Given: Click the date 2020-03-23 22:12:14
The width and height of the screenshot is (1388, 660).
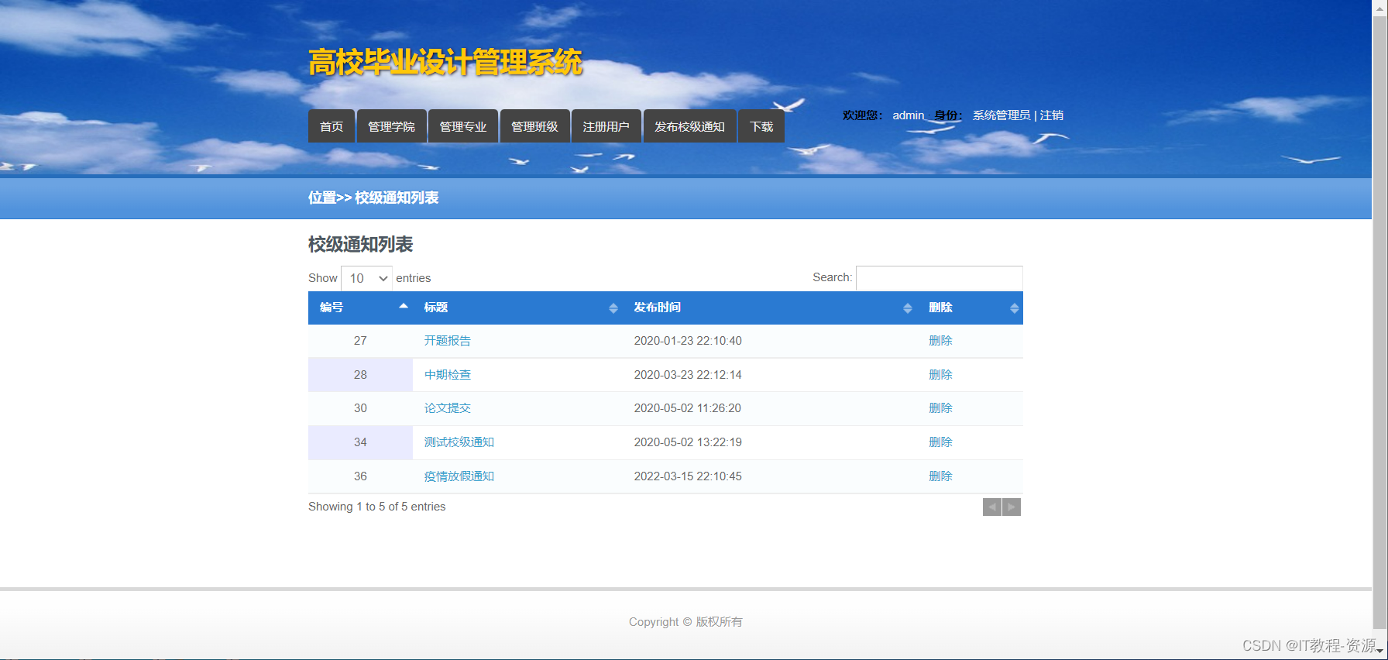Looking at the screenshot, I should [688, 375].
